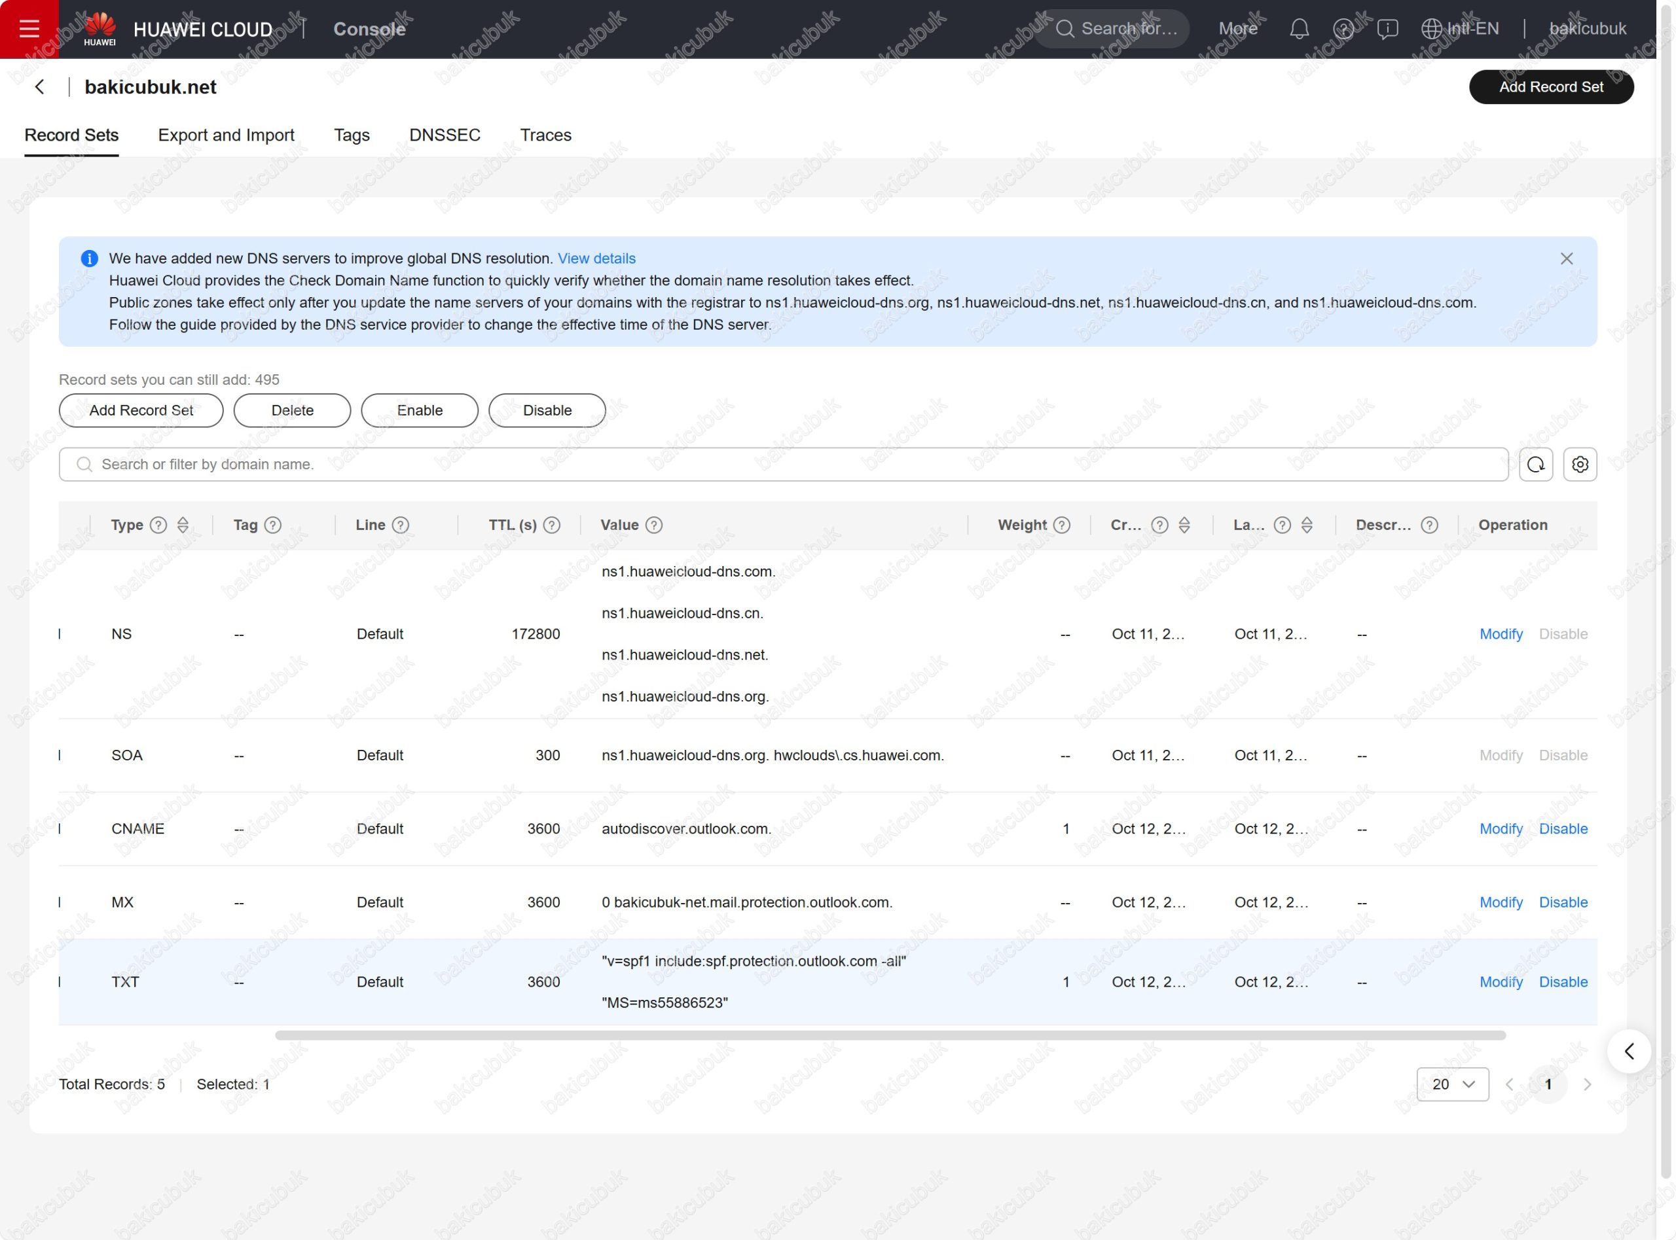Open the page size dropdown showing 20
Screen dimensions: 1676x1240
click(x=1452, y=1085)
